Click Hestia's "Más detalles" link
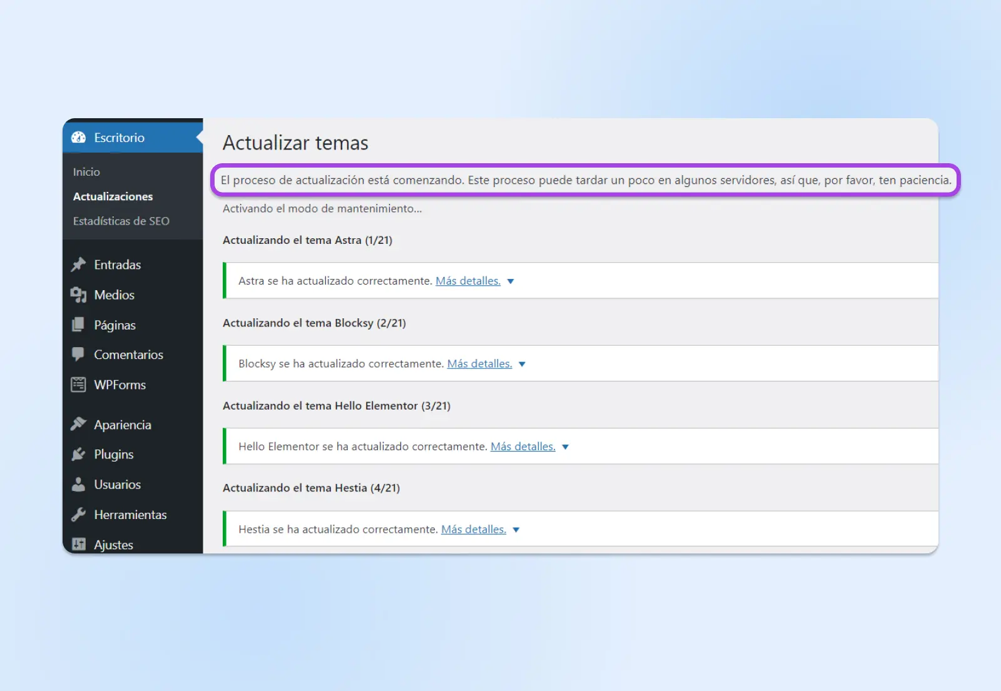This screenshot has width=1001, height=691. pos(473,529)
